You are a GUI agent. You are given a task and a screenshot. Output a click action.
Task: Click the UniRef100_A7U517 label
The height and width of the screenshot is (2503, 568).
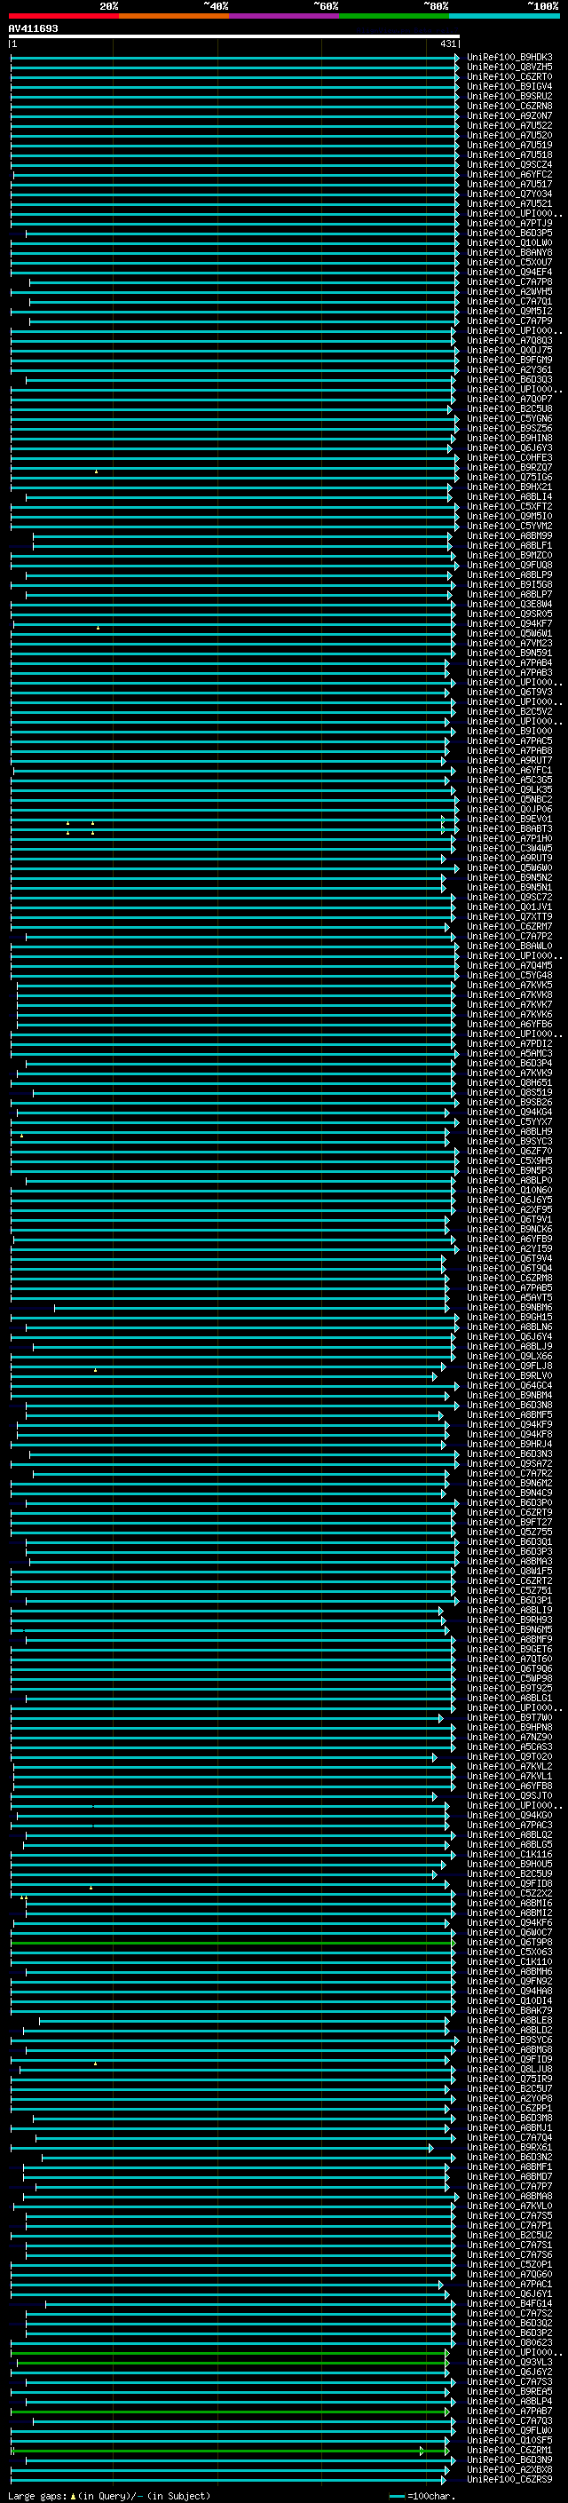[x=509, y=185]
